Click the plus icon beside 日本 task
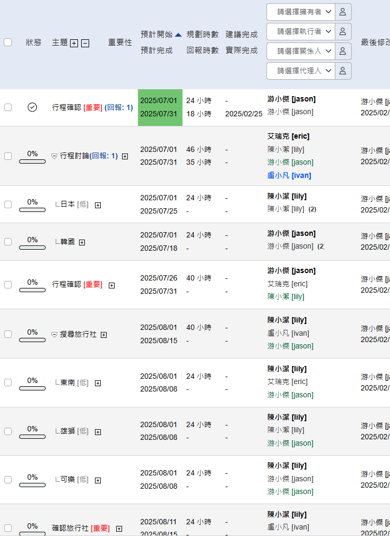390x536 pixels. click(98, 205)
